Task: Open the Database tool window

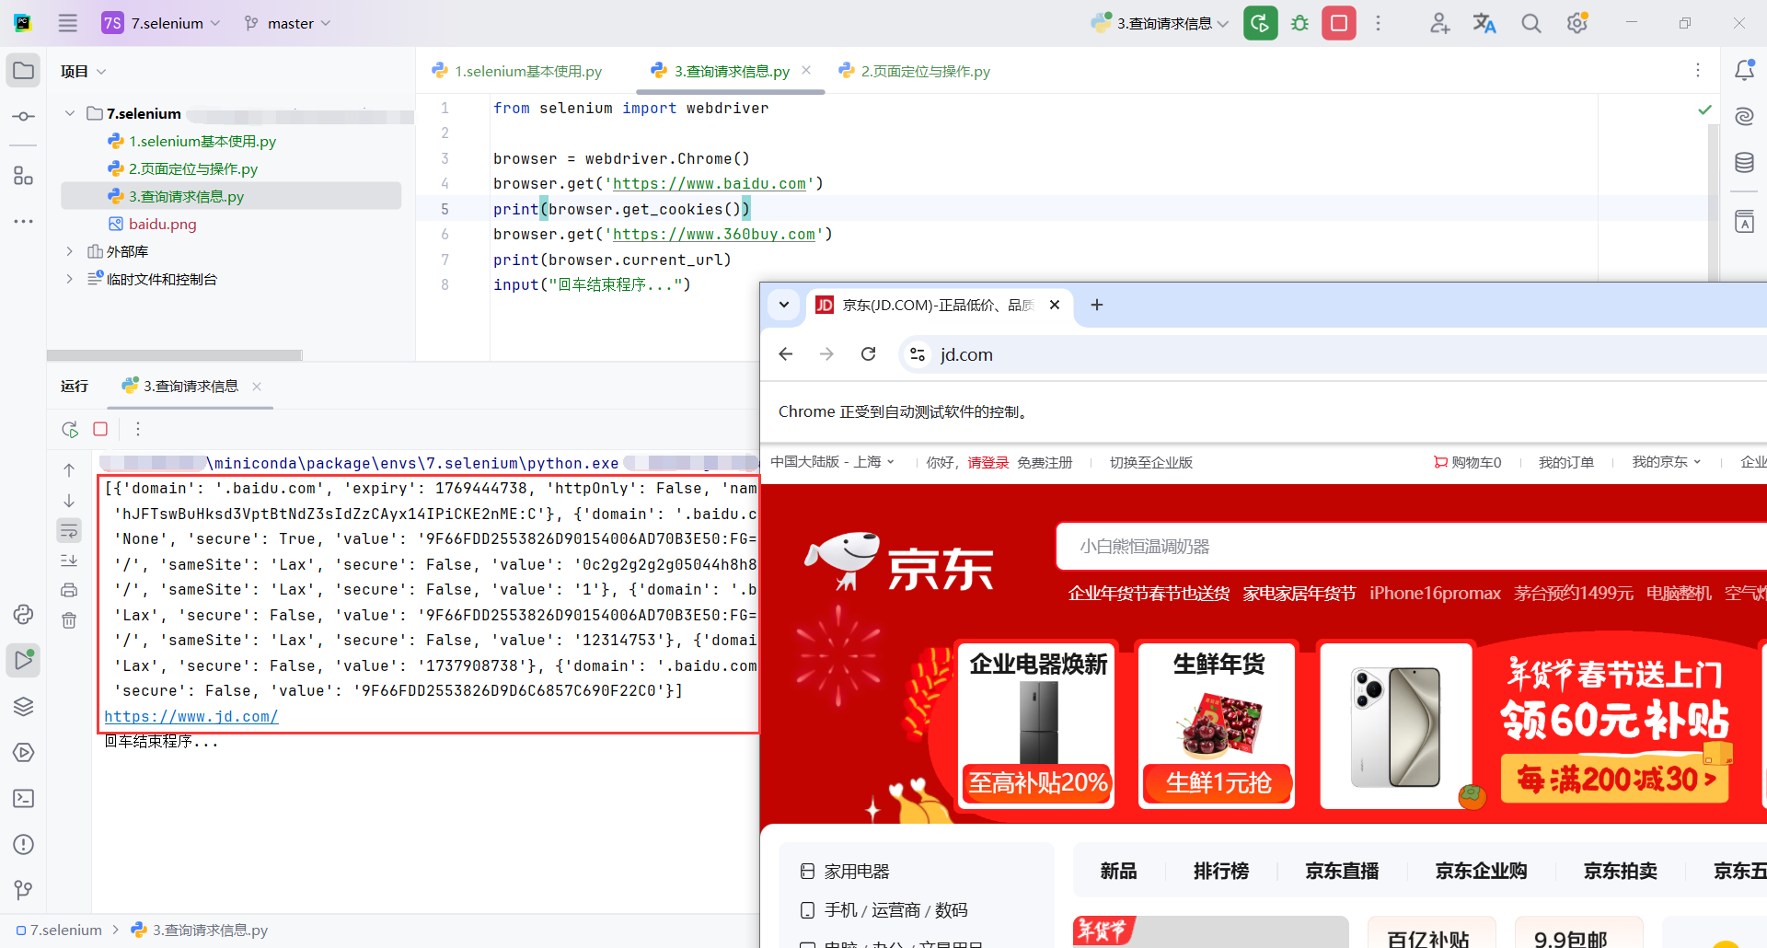Action: click(1744, 163)
